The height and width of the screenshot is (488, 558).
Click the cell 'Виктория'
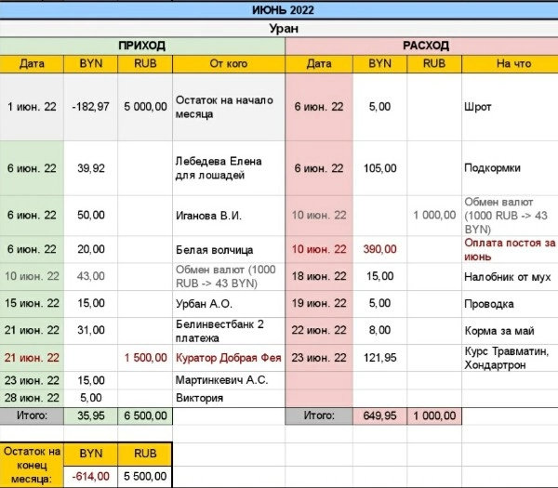229,398
